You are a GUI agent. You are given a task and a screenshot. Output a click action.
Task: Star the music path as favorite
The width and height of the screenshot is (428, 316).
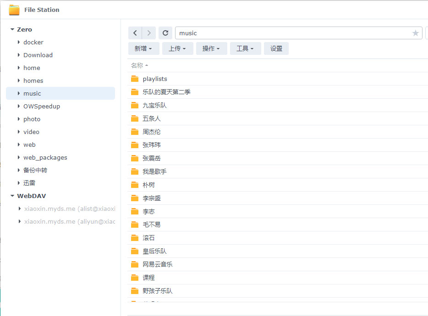coord(416,33)
